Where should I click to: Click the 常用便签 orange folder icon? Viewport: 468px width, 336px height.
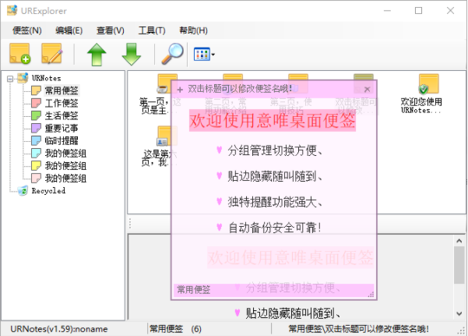(x=36, y=90)
